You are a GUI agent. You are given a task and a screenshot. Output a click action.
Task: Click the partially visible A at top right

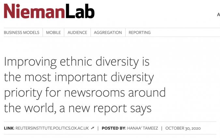click(x=218, y=15)
